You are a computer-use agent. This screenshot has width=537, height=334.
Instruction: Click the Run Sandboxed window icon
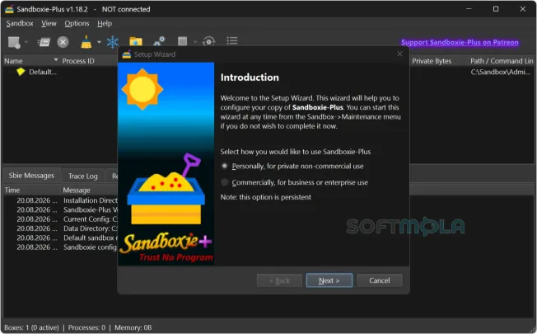[44, 42]
